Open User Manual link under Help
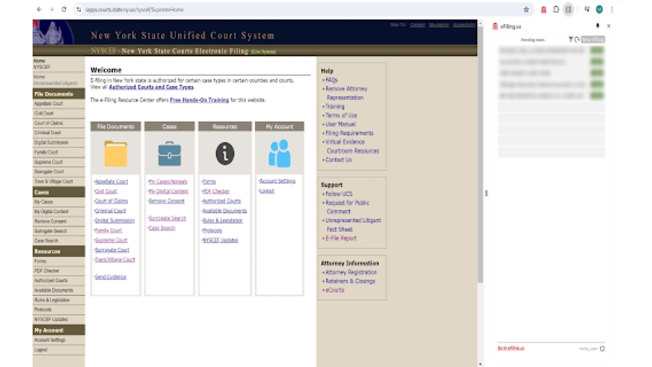 tap(340, 125)
